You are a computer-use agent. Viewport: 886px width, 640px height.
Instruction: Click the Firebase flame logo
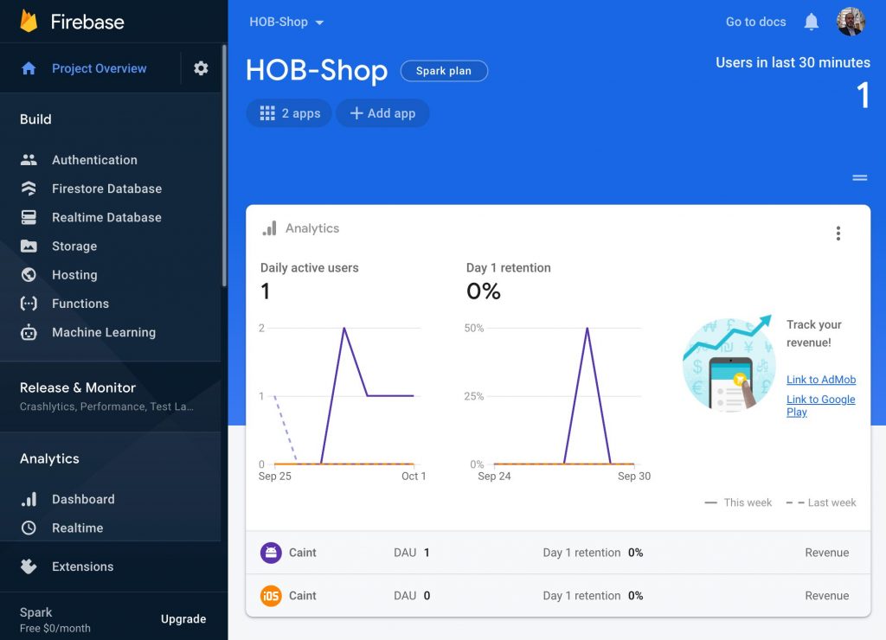tap(29, 22)
